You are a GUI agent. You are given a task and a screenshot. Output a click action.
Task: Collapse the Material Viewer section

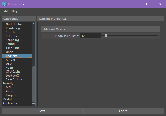[x=101, y=29]
